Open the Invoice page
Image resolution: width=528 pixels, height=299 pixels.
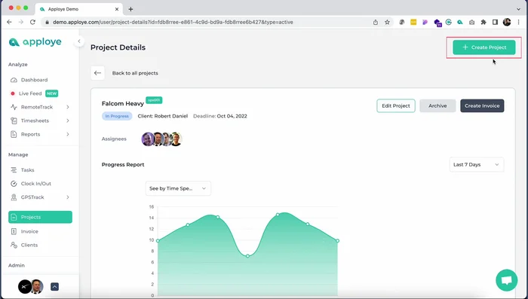pos(29,231)
